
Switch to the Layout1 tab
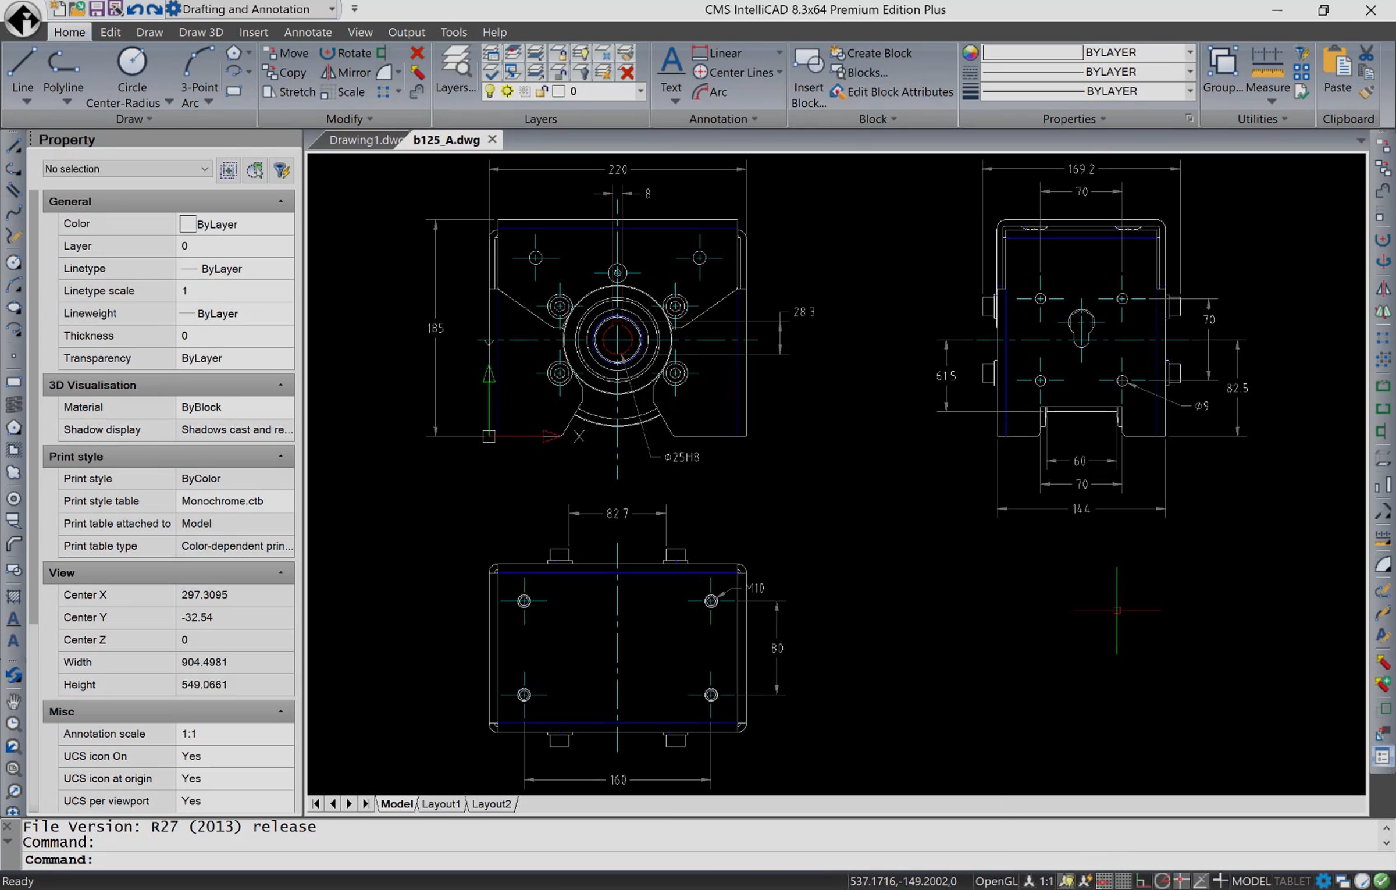tap(440, 804)
